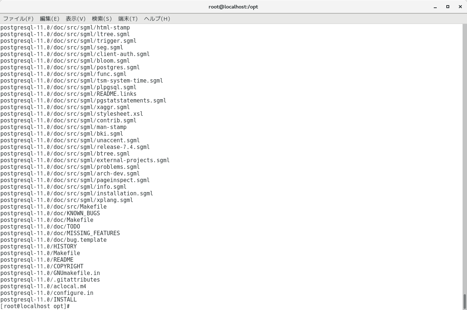Click the line postgresql-11.0/HISTORY
The width and height of the screenshot is (467, 310).
point(39,247)
